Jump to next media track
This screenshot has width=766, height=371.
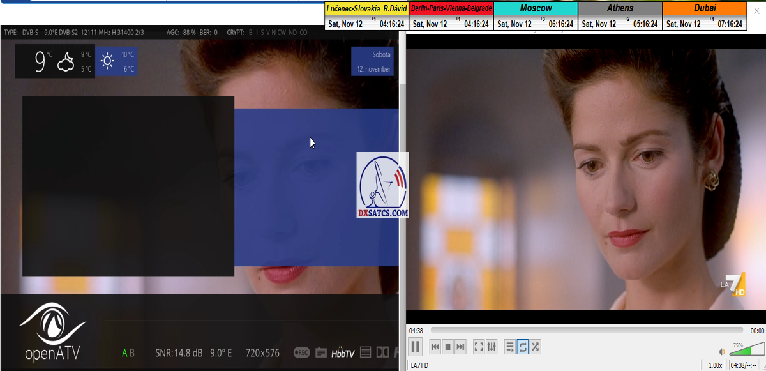click(x=460, y=347)
